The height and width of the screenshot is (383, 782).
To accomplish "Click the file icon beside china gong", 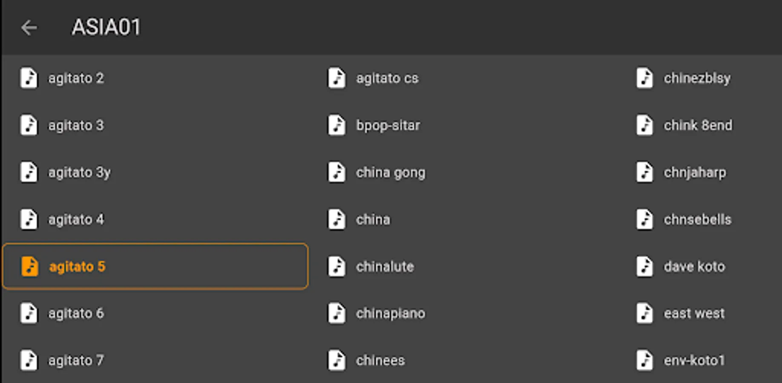I will coord(337,172).
